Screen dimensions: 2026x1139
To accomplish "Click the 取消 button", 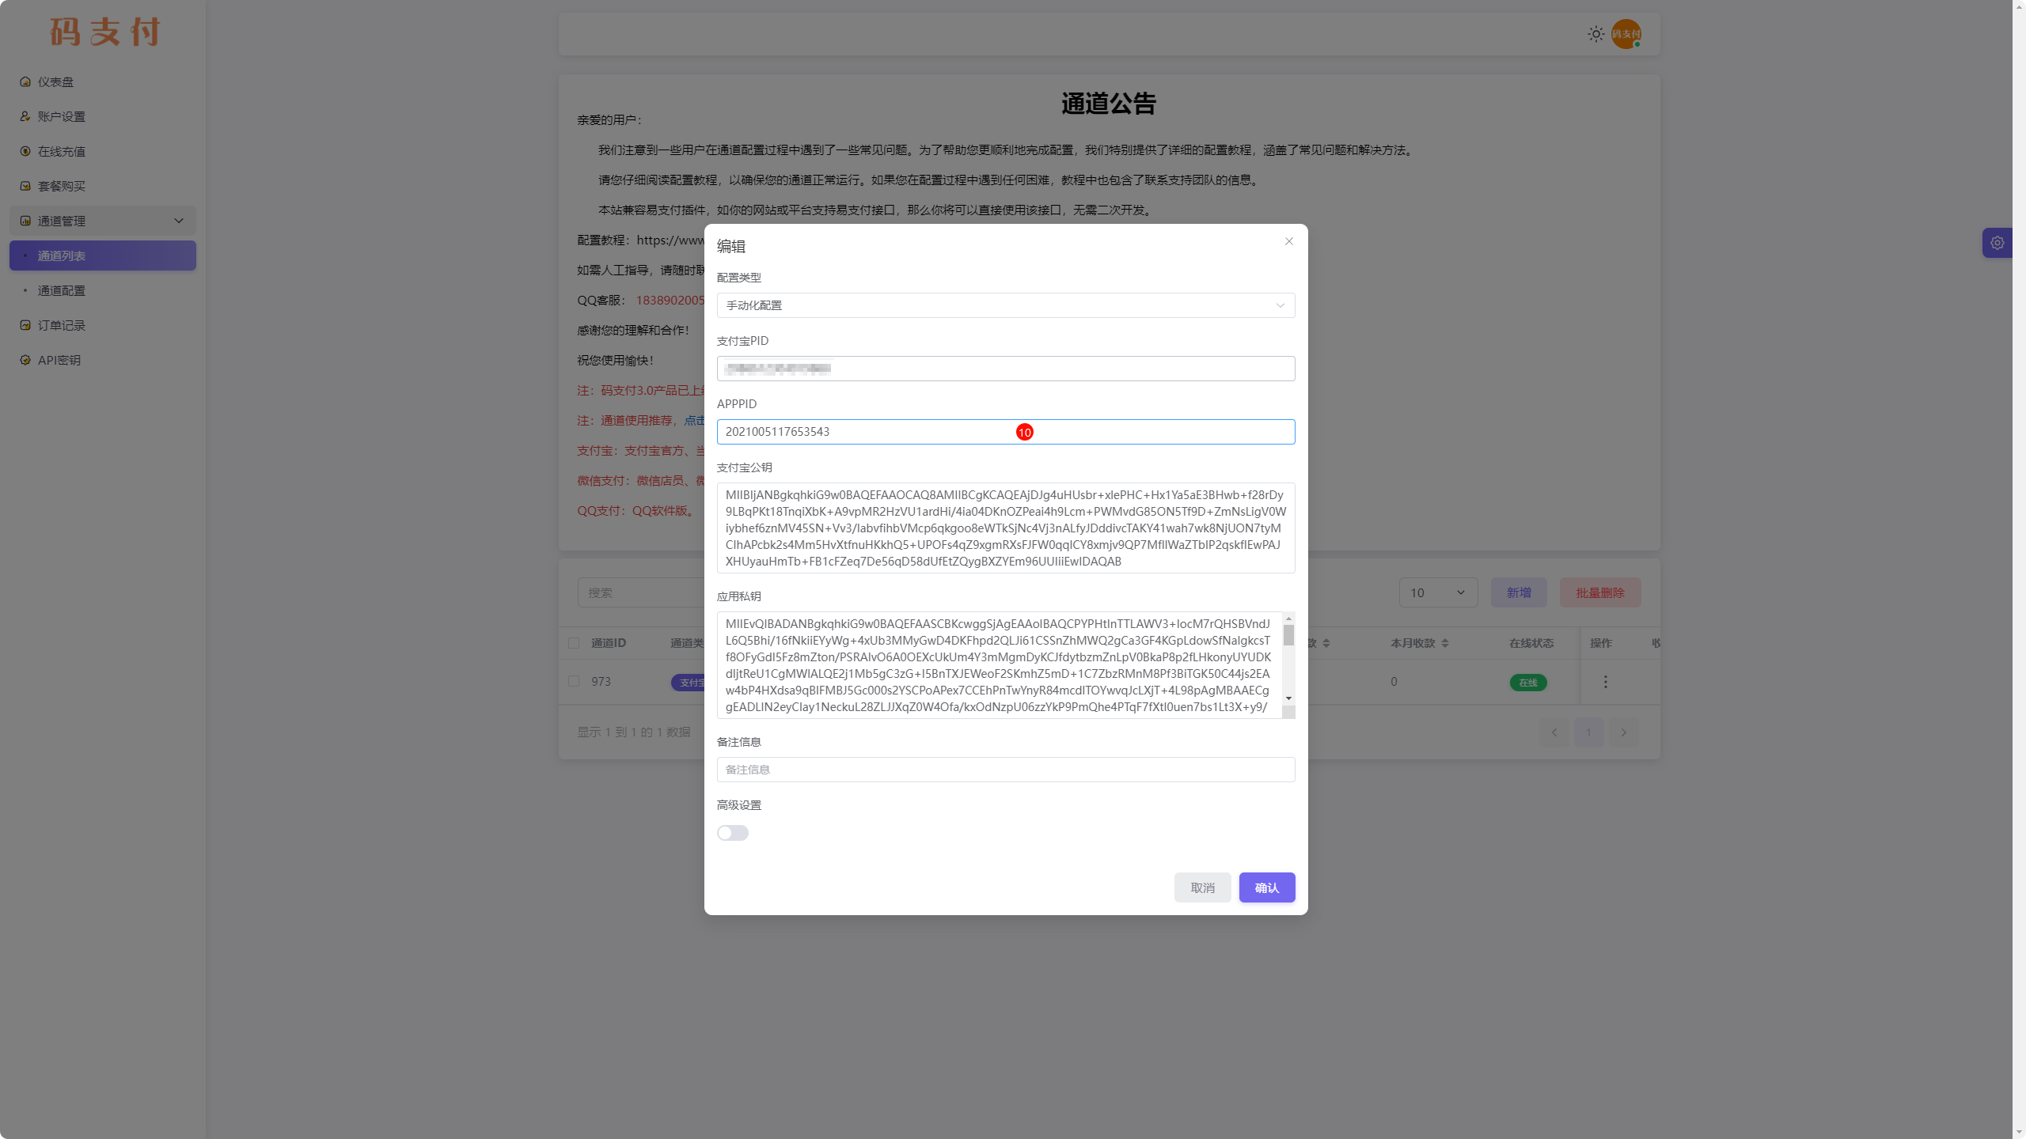I will [1202, 887].
